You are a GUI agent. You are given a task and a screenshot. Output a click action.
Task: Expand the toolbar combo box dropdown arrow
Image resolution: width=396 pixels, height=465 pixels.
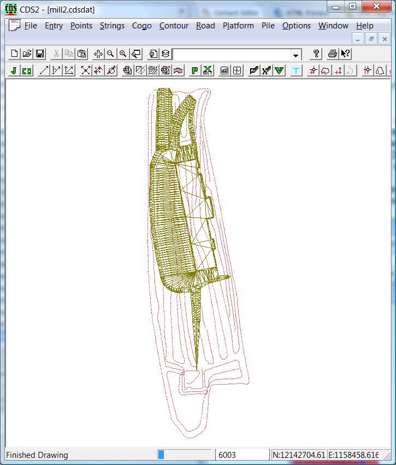[296, 55]
